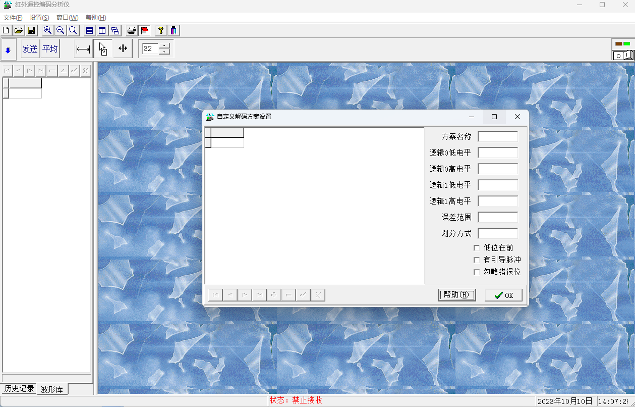Screen dimensions: 635x407
Task: Edit record triangle in left panel navigator
Action: coord(63,71)
